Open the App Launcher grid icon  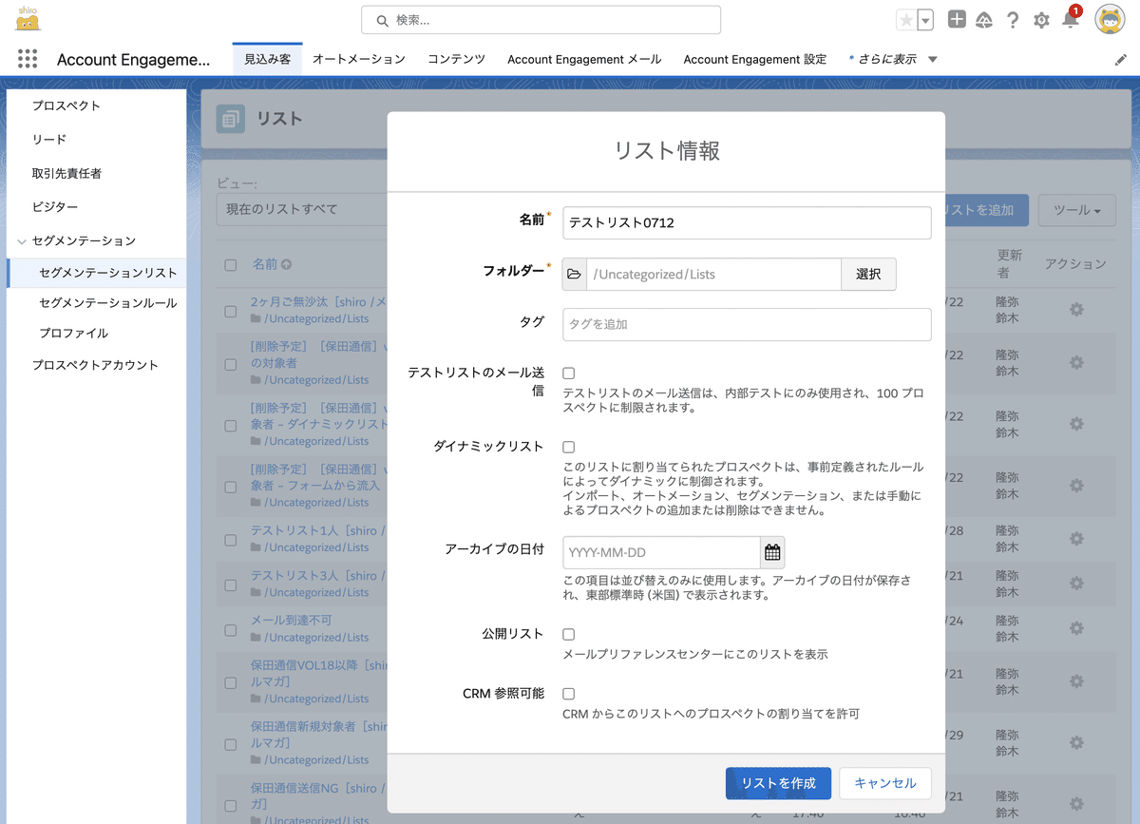27,59
